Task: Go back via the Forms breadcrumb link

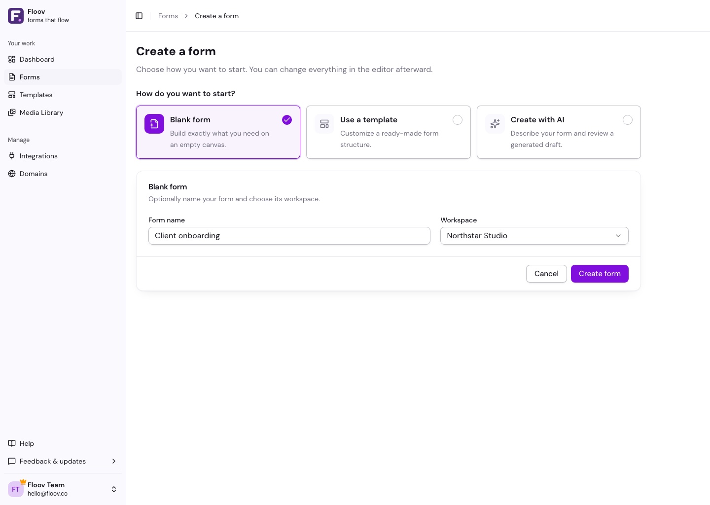Action: pyautogui.click(x=168, y=16)
